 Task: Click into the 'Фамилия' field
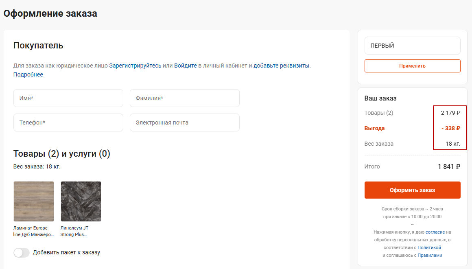point(184,98)
